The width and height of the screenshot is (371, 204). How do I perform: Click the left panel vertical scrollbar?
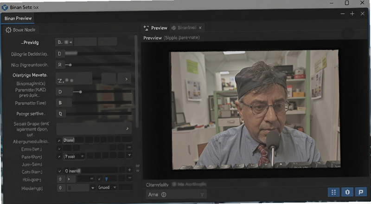136,81
